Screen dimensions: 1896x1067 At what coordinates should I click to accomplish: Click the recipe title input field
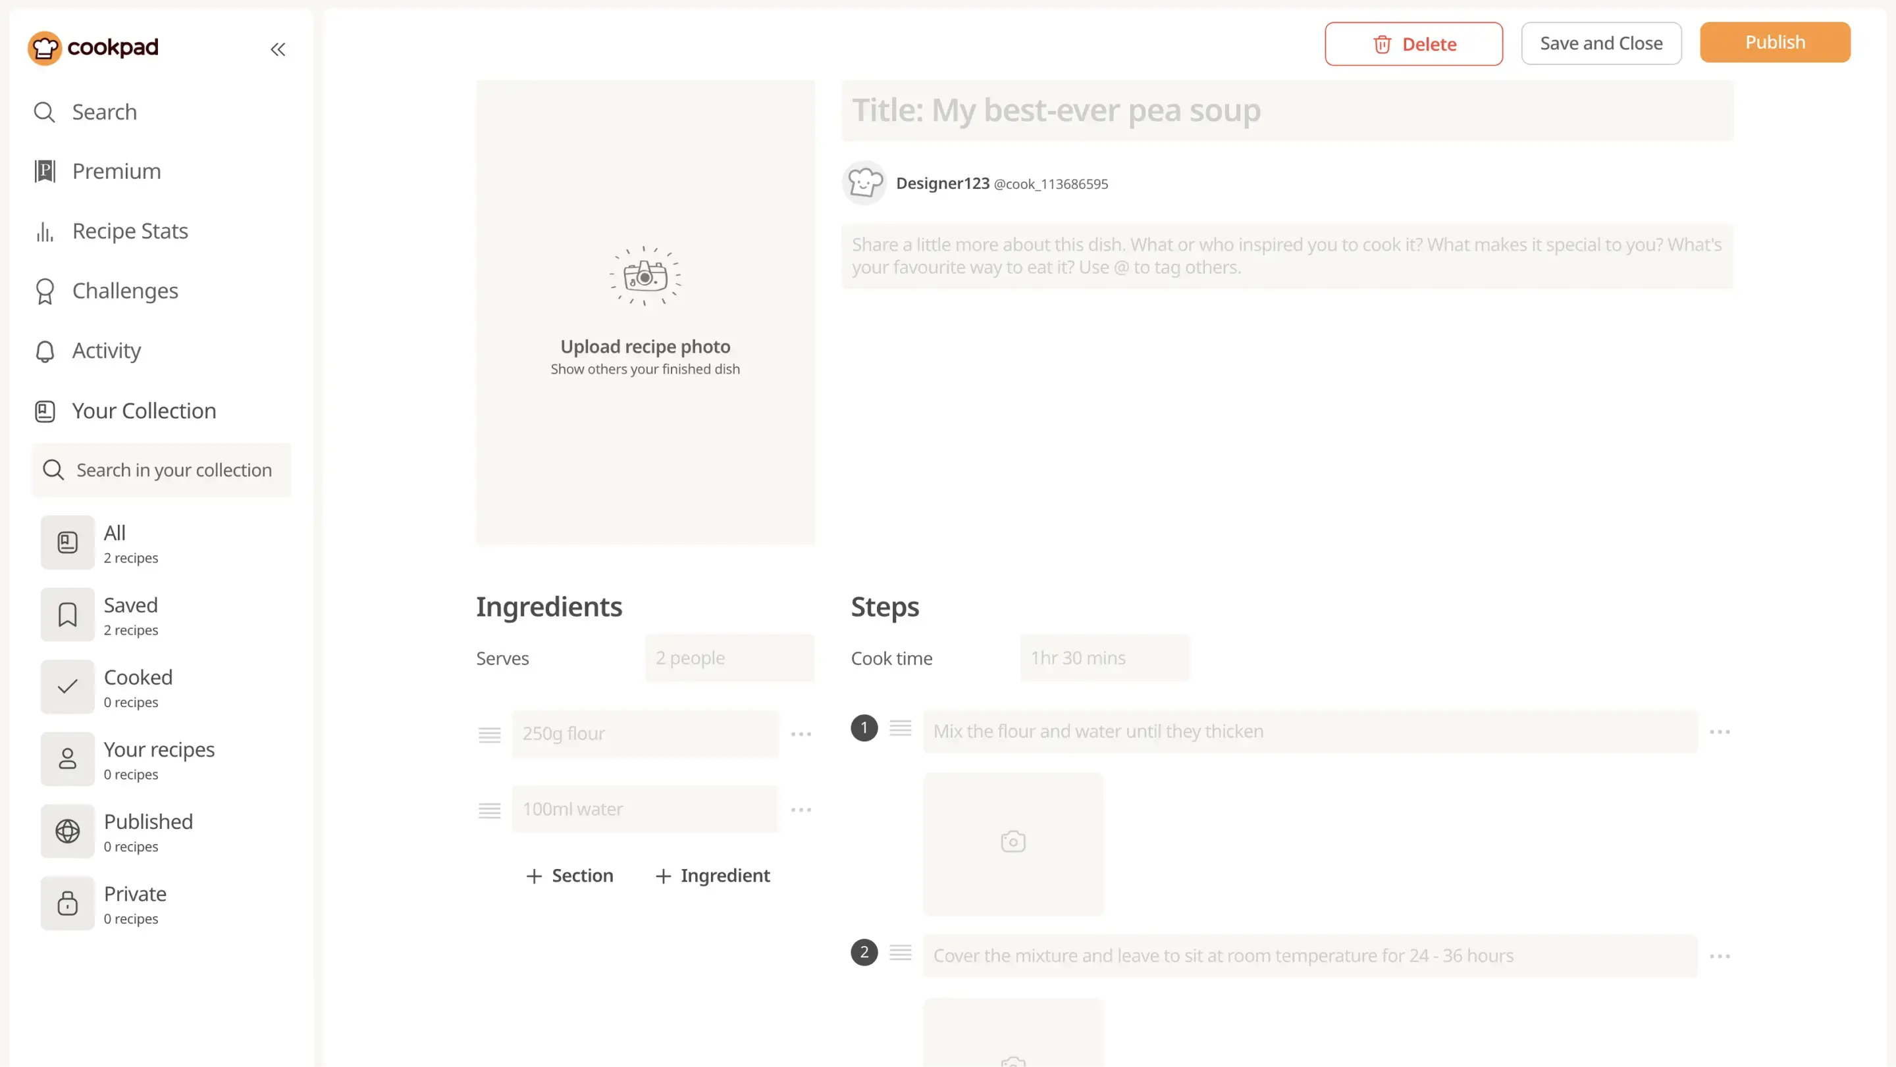pyautogui.click(x=1286, y=111)
